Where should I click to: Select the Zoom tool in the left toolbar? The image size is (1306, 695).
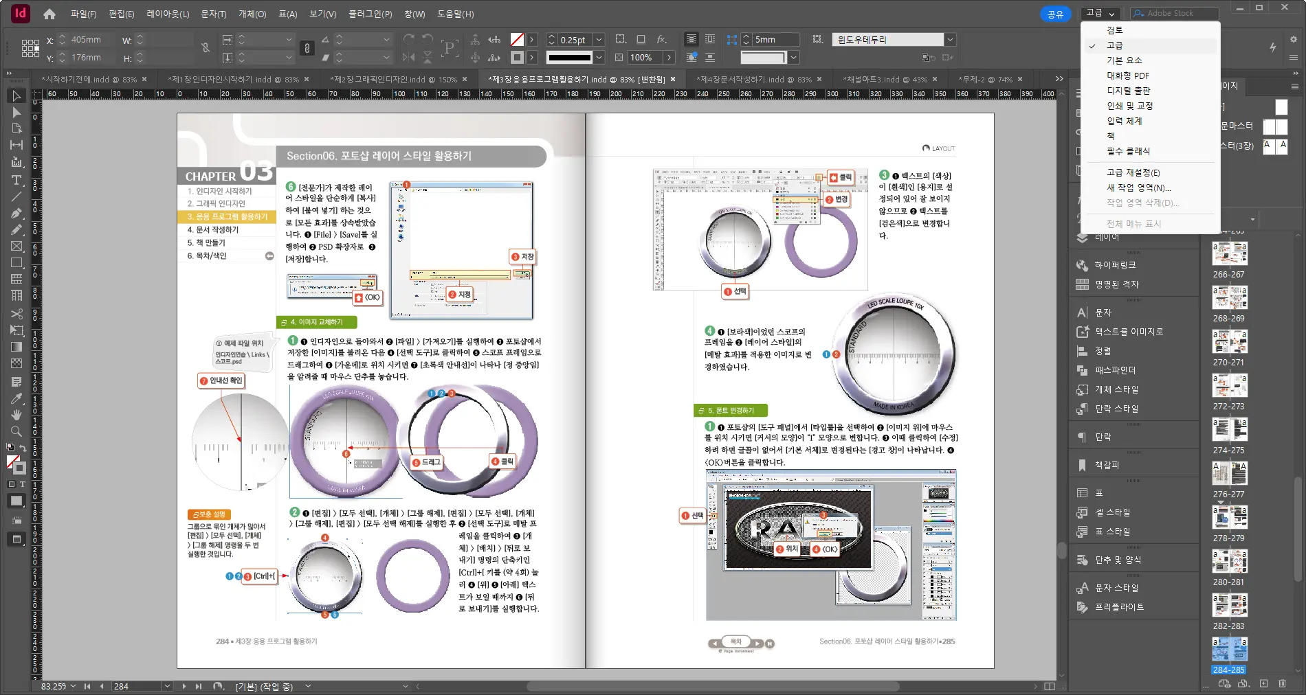pos(16,431)
